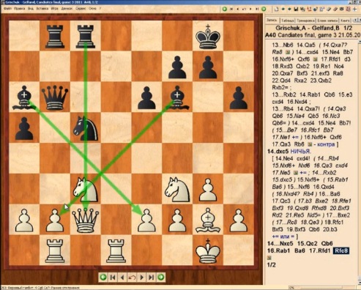
Task: Open the Файл menu
Action: [x=7, y=8]
